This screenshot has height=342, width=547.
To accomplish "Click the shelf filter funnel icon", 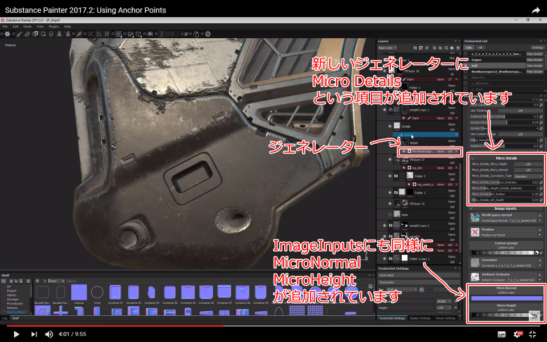I will click(x=38, y=281).
